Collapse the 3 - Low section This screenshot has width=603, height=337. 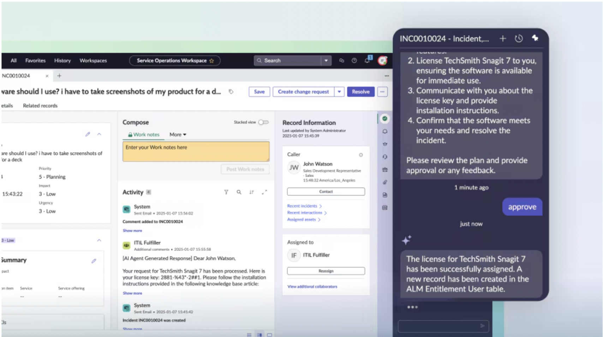point(99,240)
